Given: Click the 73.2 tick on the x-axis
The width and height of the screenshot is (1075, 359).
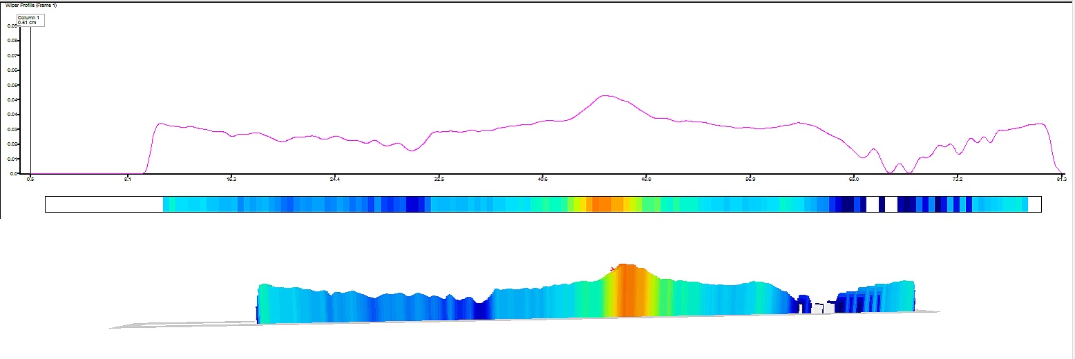Looking at the screenshot, I should click(x=958, y=179).
